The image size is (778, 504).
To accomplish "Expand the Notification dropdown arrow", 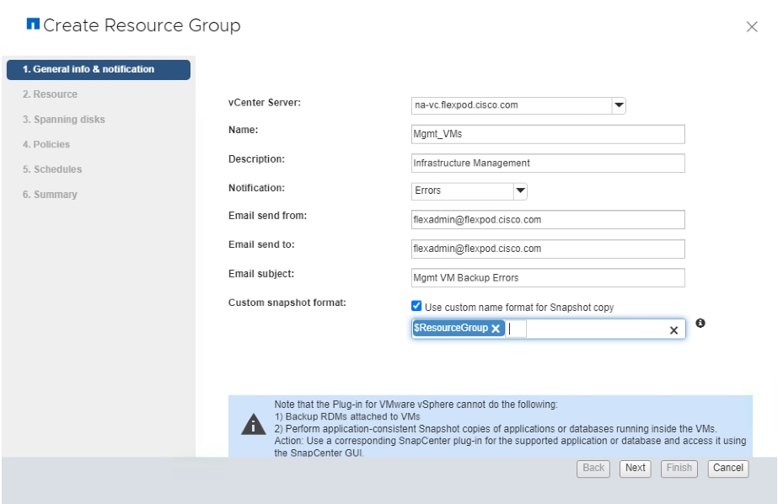I will (x=520, y=191).
